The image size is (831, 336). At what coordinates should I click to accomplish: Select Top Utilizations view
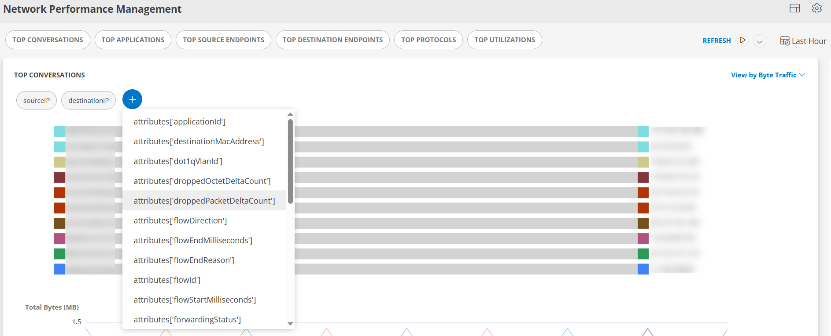pyautogui.click(x=504, y=40)
